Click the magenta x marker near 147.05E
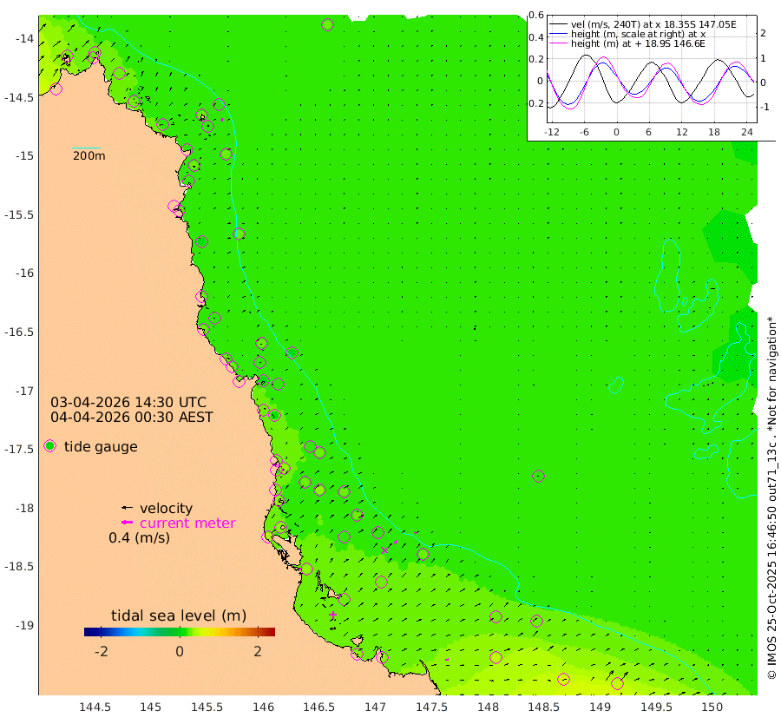Viewport: 781px width, 724px height. (384, 550)
